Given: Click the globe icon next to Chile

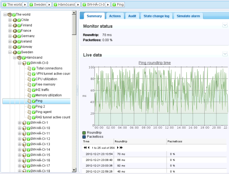Looking at the screenshot, I should pos(15,20).
